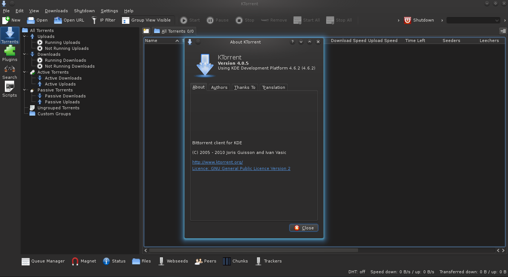The height and width of the screenshot is (277, 508).
Task: Open the IP Filter dialog
Action: point(103,20)
